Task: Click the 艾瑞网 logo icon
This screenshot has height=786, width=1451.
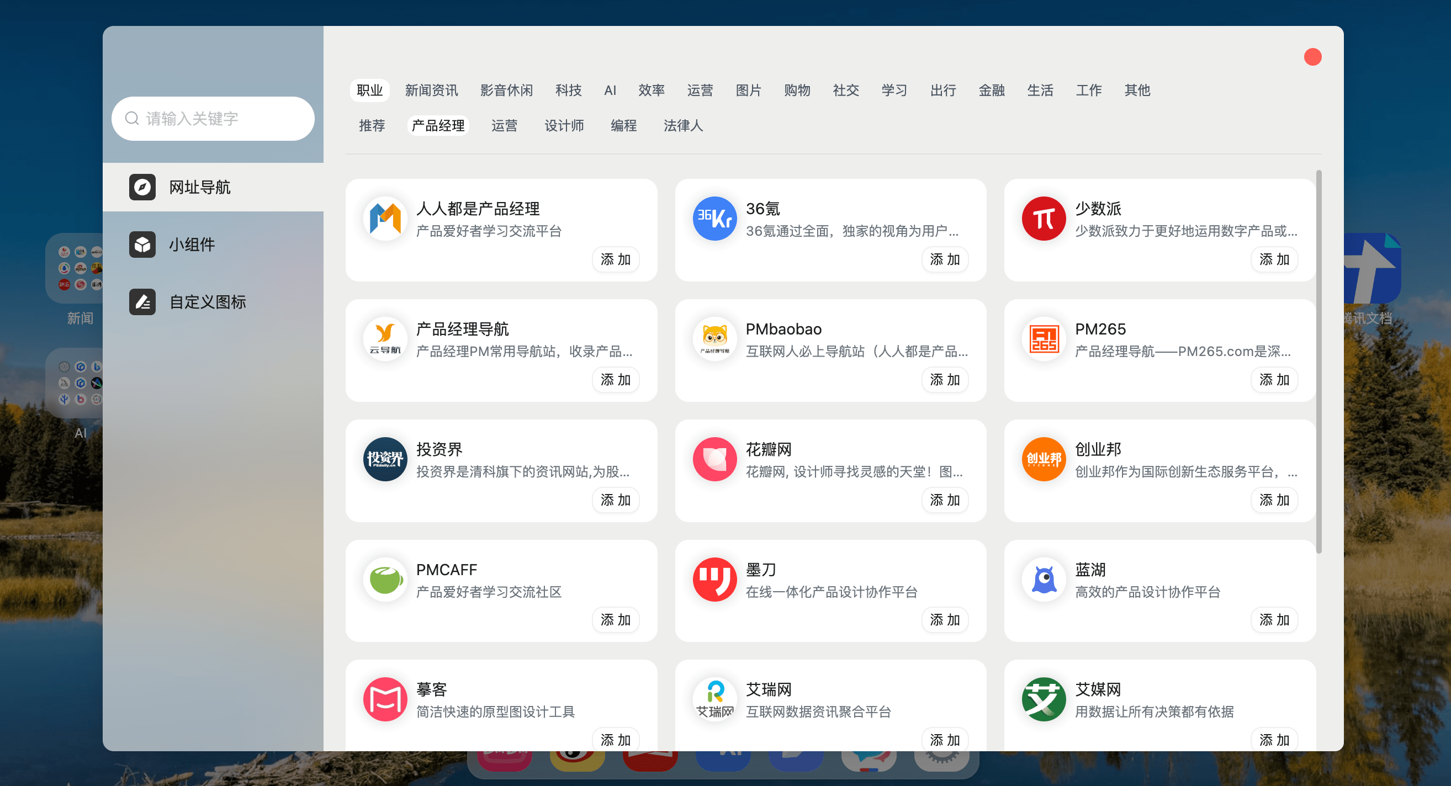Action: click(x=715, y=699)
